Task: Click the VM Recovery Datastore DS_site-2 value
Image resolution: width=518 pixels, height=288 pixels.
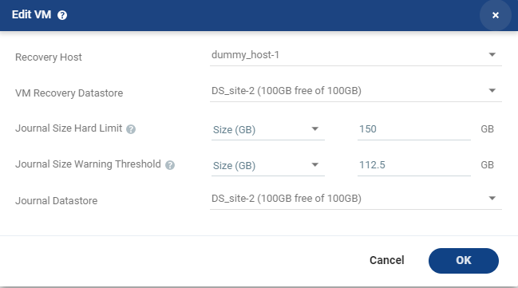Action: click(x=287, y=90)
